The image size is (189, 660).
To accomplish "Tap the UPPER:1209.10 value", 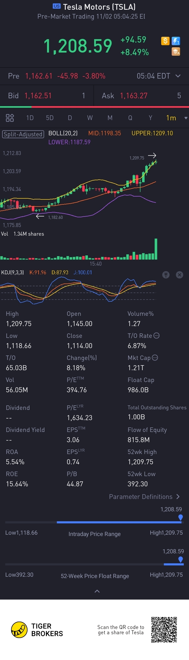I will tap(152, 133).
